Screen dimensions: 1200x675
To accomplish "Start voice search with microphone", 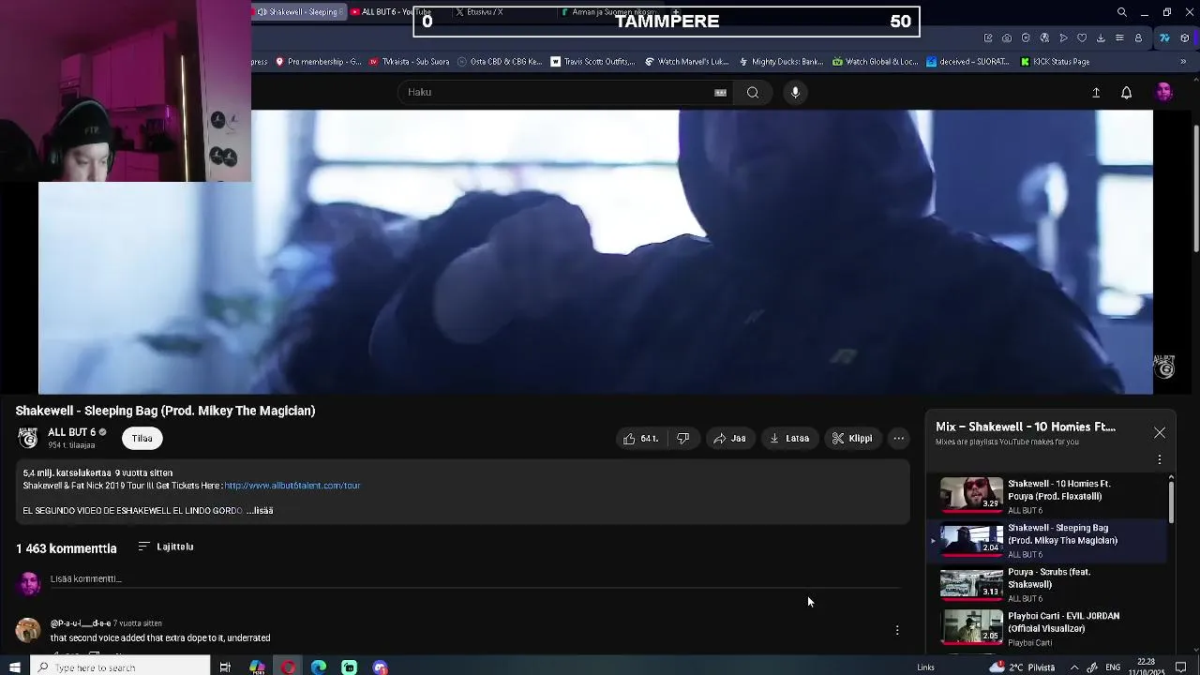I will pos(795,92).
